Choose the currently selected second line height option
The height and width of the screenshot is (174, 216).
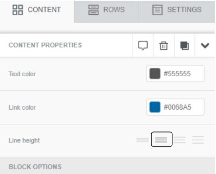161,139
